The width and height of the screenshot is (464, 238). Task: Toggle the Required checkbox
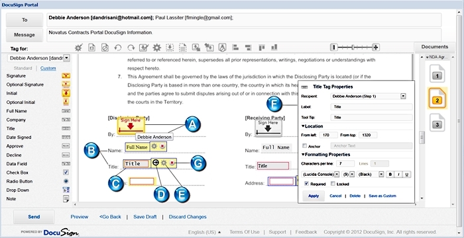coord(306,184)
